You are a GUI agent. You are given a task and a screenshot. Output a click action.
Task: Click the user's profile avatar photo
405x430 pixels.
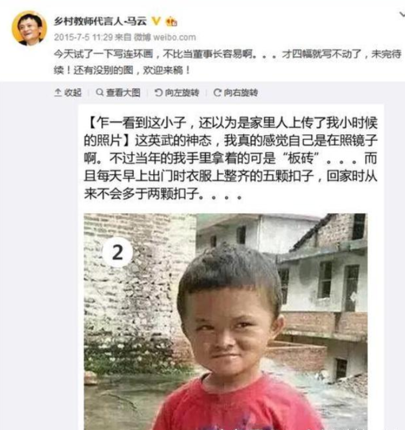coord(29,28)
